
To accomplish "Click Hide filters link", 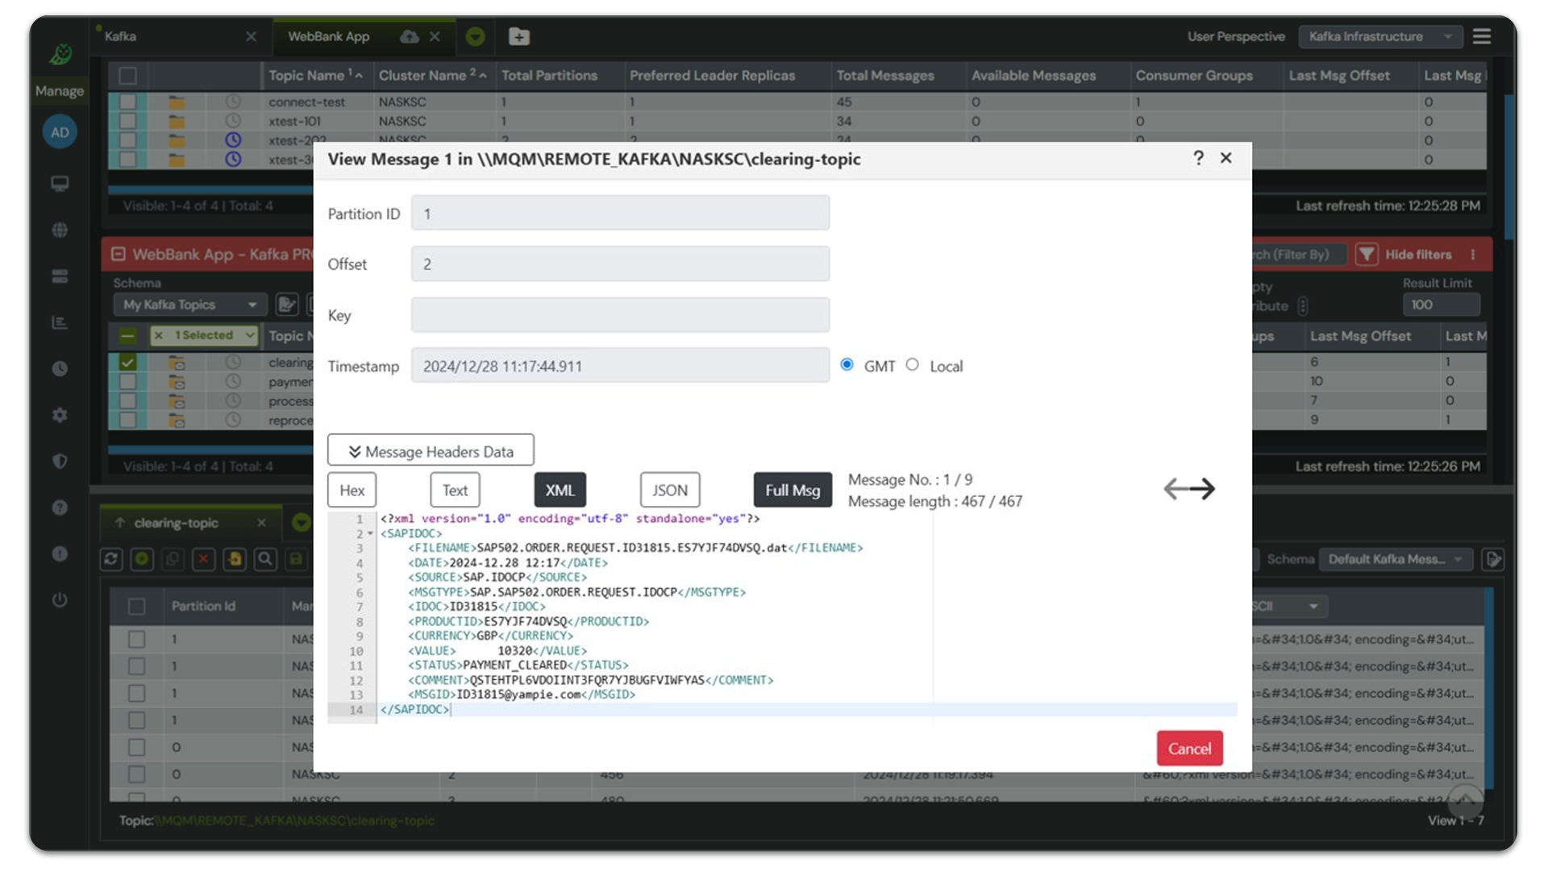I will 1418,255.
